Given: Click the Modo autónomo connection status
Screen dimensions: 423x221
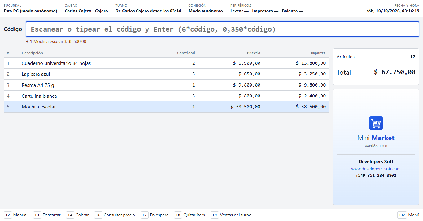Looking at the screenshot, I should [206, 11].
